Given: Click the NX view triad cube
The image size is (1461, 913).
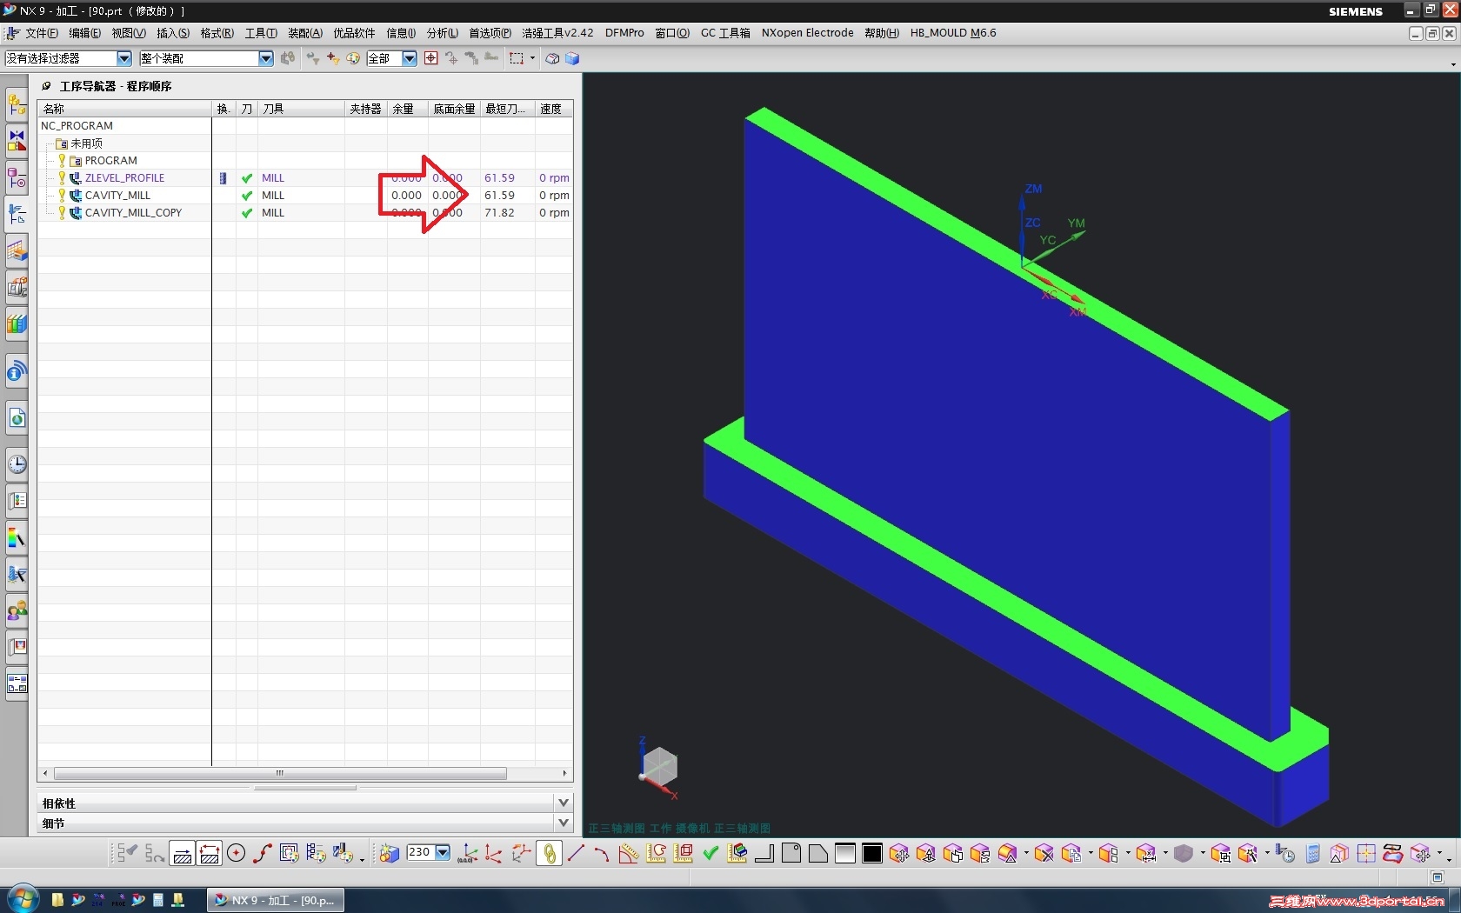Looking at the screenshot, I should pos(659,767).
